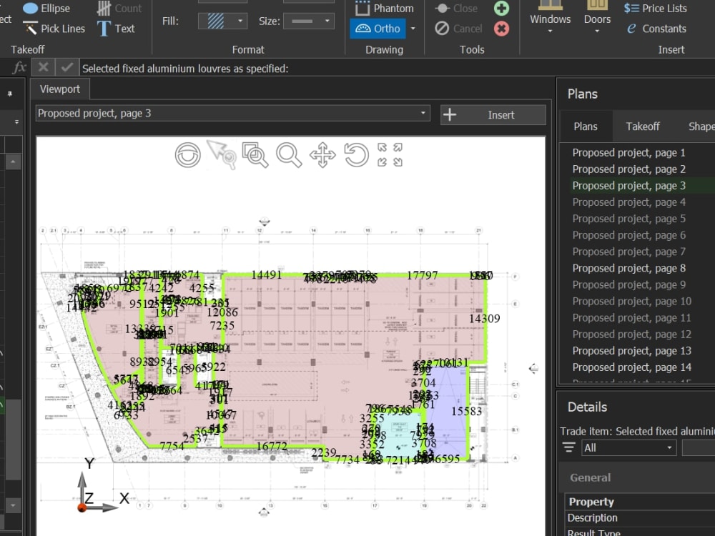Choose the Pick Lines tool
The width and height of the screenshot is (715, 536).
pos(54,29)
